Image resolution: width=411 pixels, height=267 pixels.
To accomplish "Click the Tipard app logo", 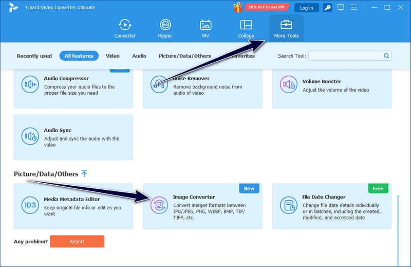I will point(13,7).
